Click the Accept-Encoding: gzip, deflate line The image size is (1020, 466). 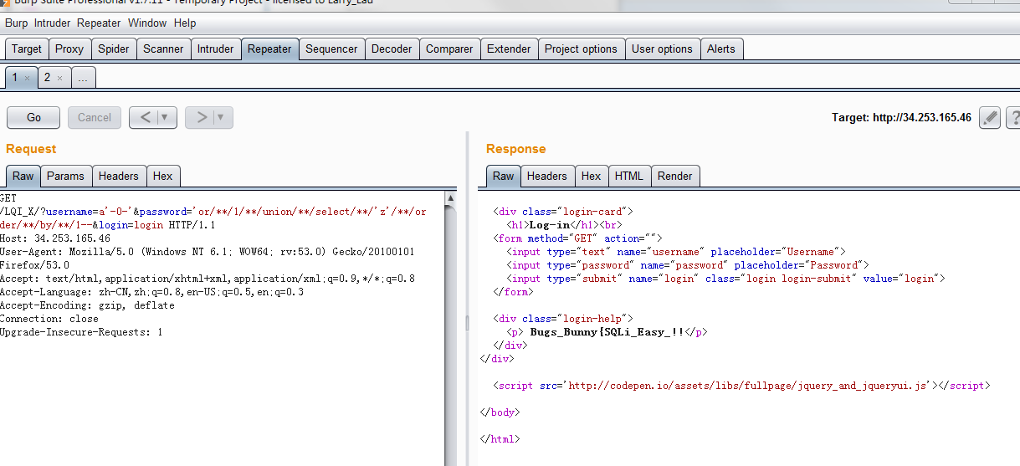click(87, 305)
